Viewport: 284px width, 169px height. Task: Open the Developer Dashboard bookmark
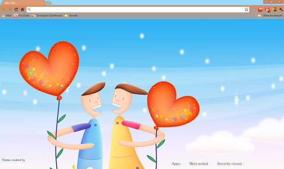pyautogui.click(x=47, y=16)
